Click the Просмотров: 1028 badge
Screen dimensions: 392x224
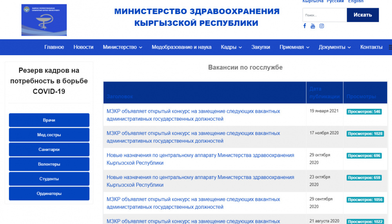point(365,134)
